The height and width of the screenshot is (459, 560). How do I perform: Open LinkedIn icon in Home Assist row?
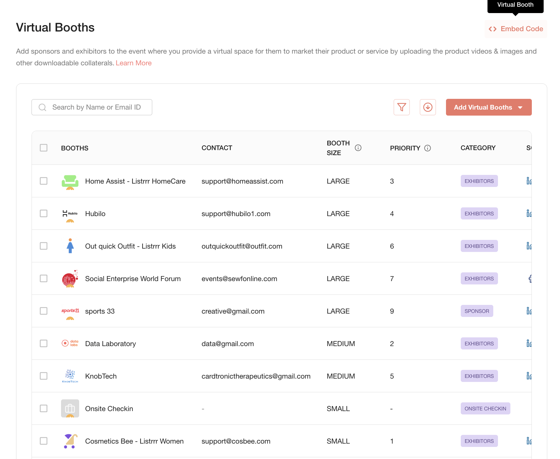tap(529, 181)
